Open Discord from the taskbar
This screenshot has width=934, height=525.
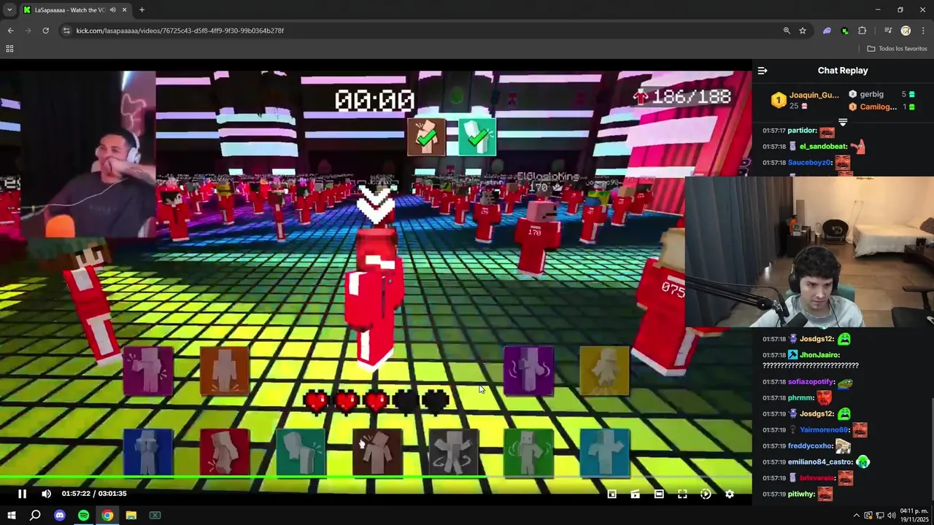click(x=60, y=516)
